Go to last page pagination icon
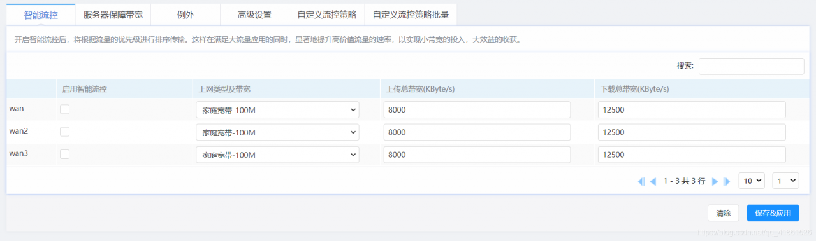 [726, 181]
